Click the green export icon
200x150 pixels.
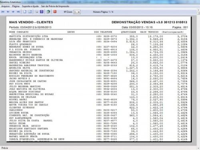(48, 12)
